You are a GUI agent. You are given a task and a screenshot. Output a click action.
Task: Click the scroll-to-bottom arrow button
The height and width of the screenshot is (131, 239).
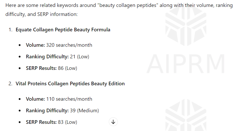(113, 122)
